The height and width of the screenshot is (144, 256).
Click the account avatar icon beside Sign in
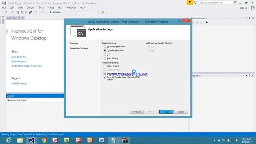pos(253,8)
